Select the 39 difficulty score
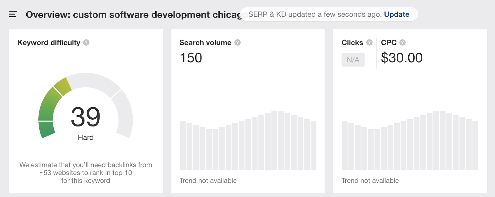This screenshot has height=197, width=495. click(86, 117)
